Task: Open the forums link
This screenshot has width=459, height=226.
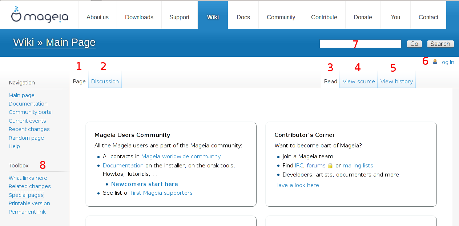Action: (316, 166)
